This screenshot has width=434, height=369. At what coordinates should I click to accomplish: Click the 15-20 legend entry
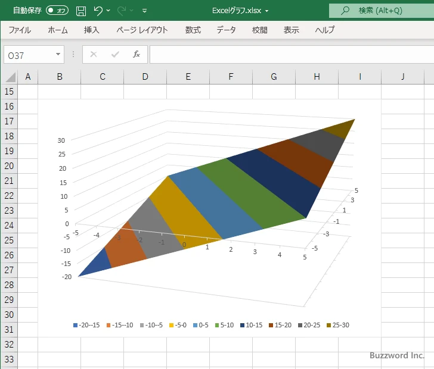coord(280,325)
